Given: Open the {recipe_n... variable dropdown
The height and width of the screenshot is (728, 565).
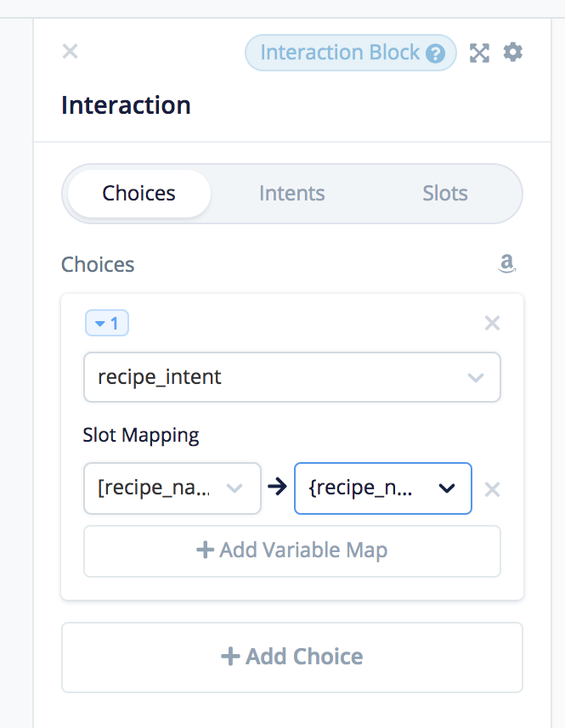Looking at the screenshot, I should coord(382,488).
